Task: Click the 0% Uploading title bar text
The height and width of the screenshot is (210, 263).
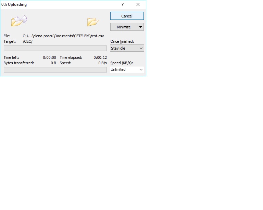Action: coord(14,5)
